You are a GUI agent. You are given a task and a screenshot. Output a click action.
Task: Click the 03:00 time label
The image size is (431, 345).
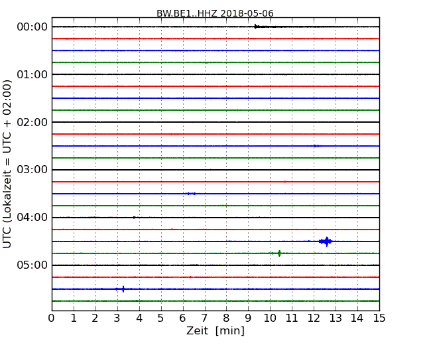[32, 170]
